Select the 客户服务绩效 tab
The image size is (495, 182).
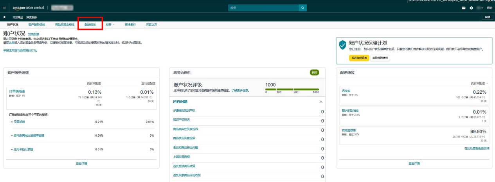coord(36,25)
